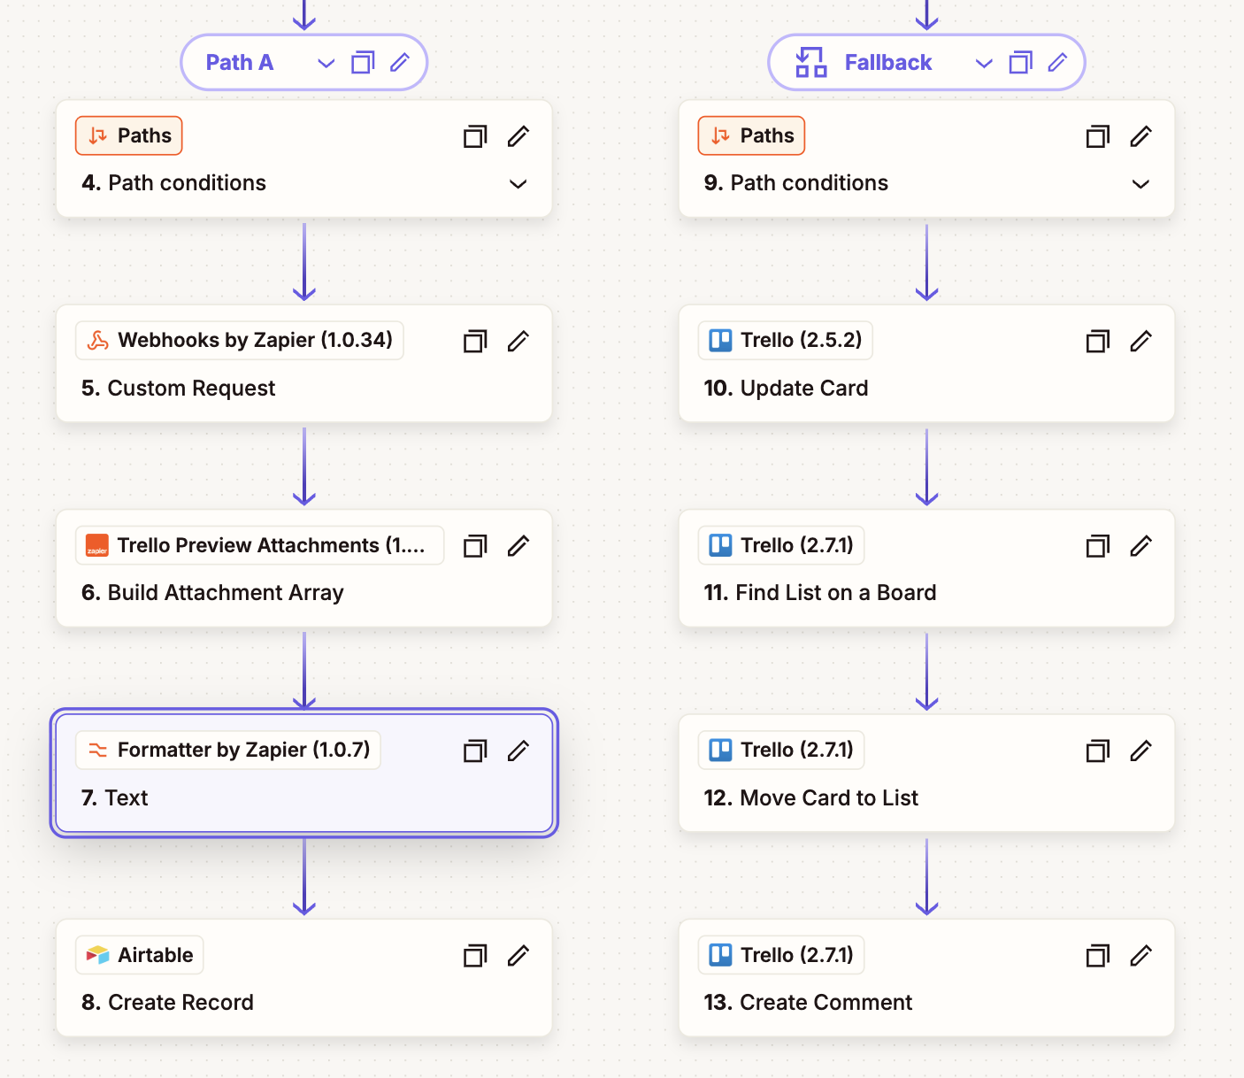
Task: Open the Fallback dropdown chevron
Action: (x=984, y=64)
